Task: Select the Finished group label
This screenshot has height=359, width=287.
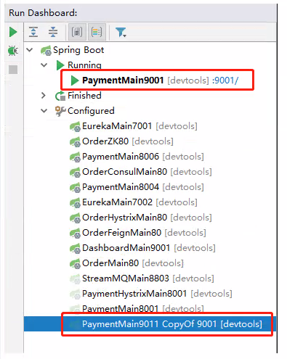Action: tap(84, 96)
